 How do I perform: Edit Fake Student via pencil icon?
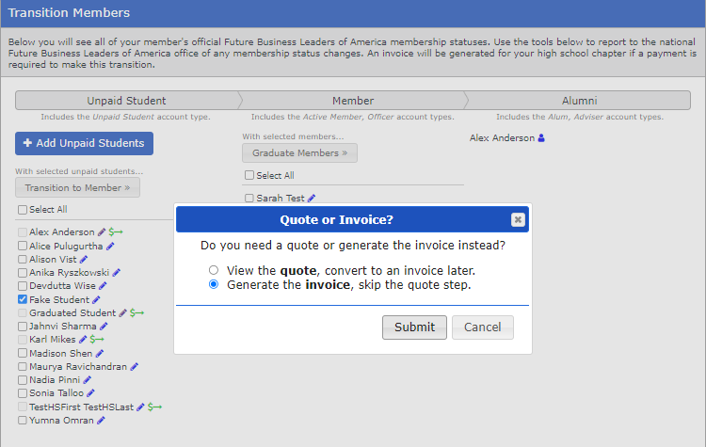point(96,300)
